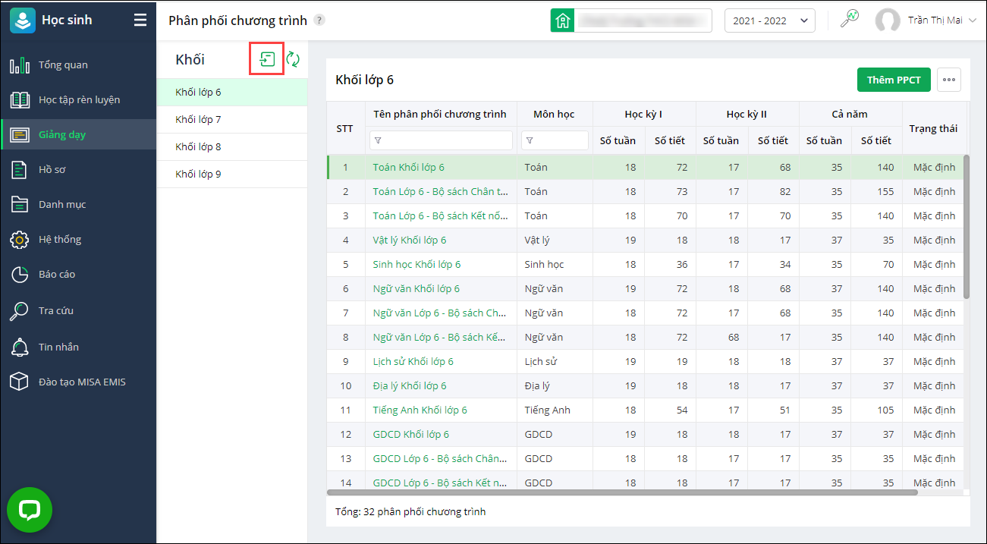Refresh the Khối list with the reload icon
The height and width of the screenshot is (544, 987).
[x=293, y=59]
